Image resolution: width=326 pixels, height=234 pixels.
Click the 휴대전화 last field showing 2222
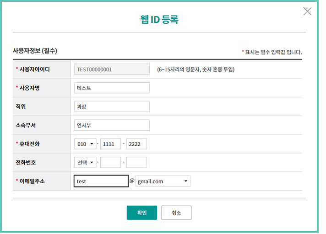136,144
